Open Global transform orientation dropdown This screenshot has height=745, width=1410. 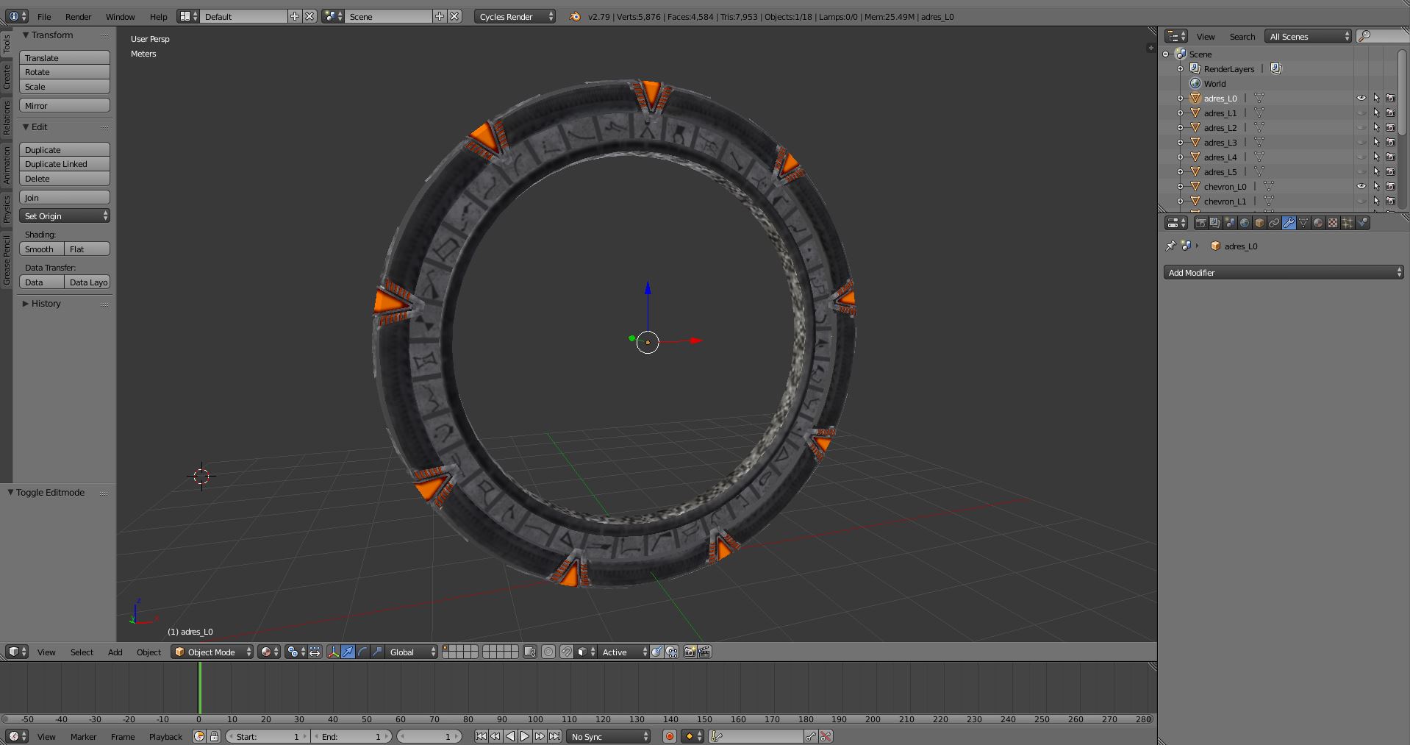coord(411,652)
